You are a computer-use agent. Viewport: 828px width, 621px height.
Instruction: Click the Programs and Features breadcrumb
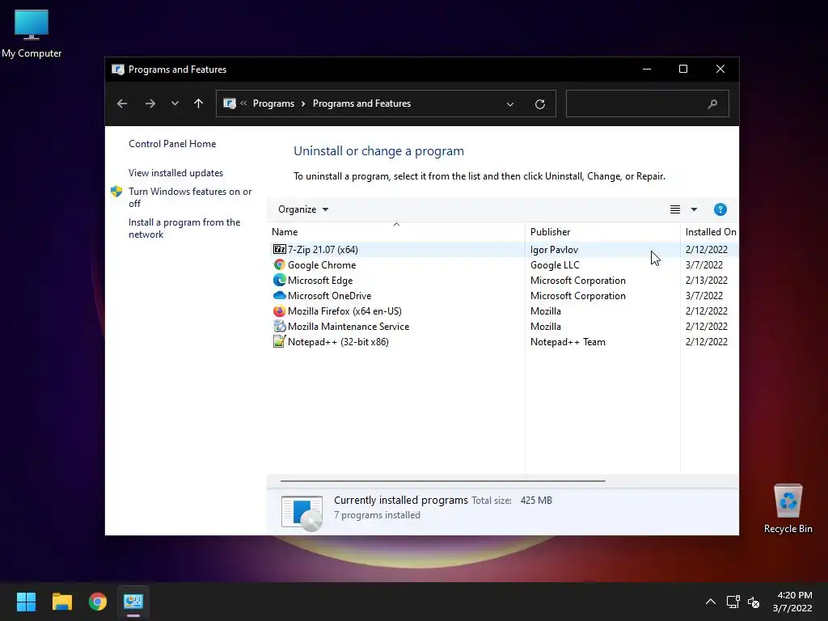point(361,103)
